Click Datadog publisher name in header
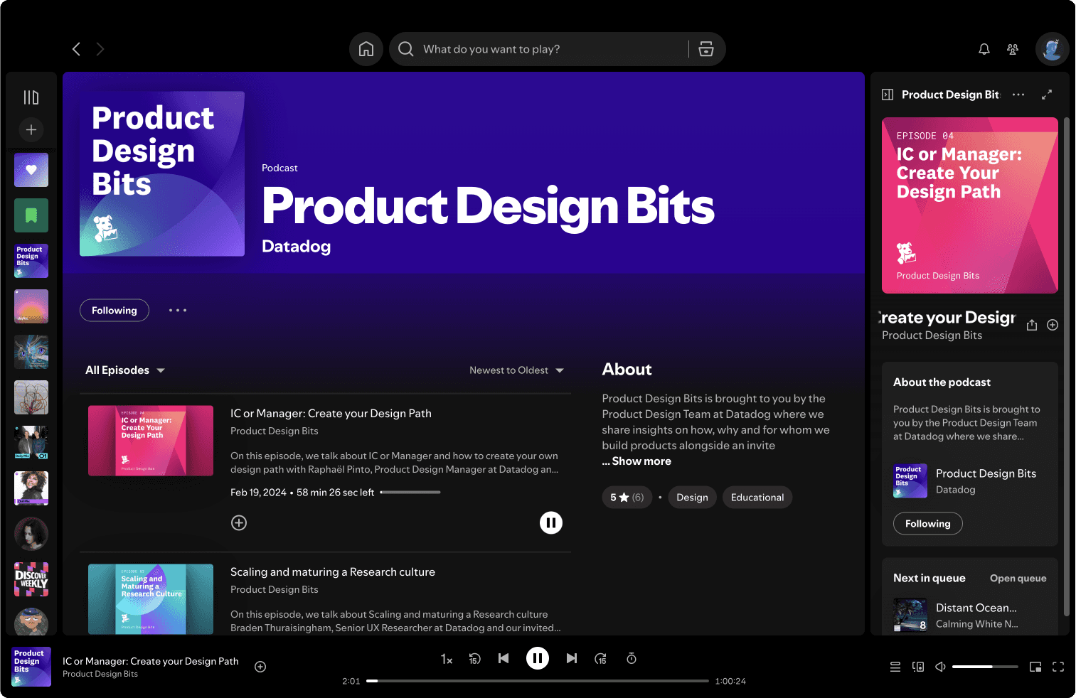 click(296, 247)
